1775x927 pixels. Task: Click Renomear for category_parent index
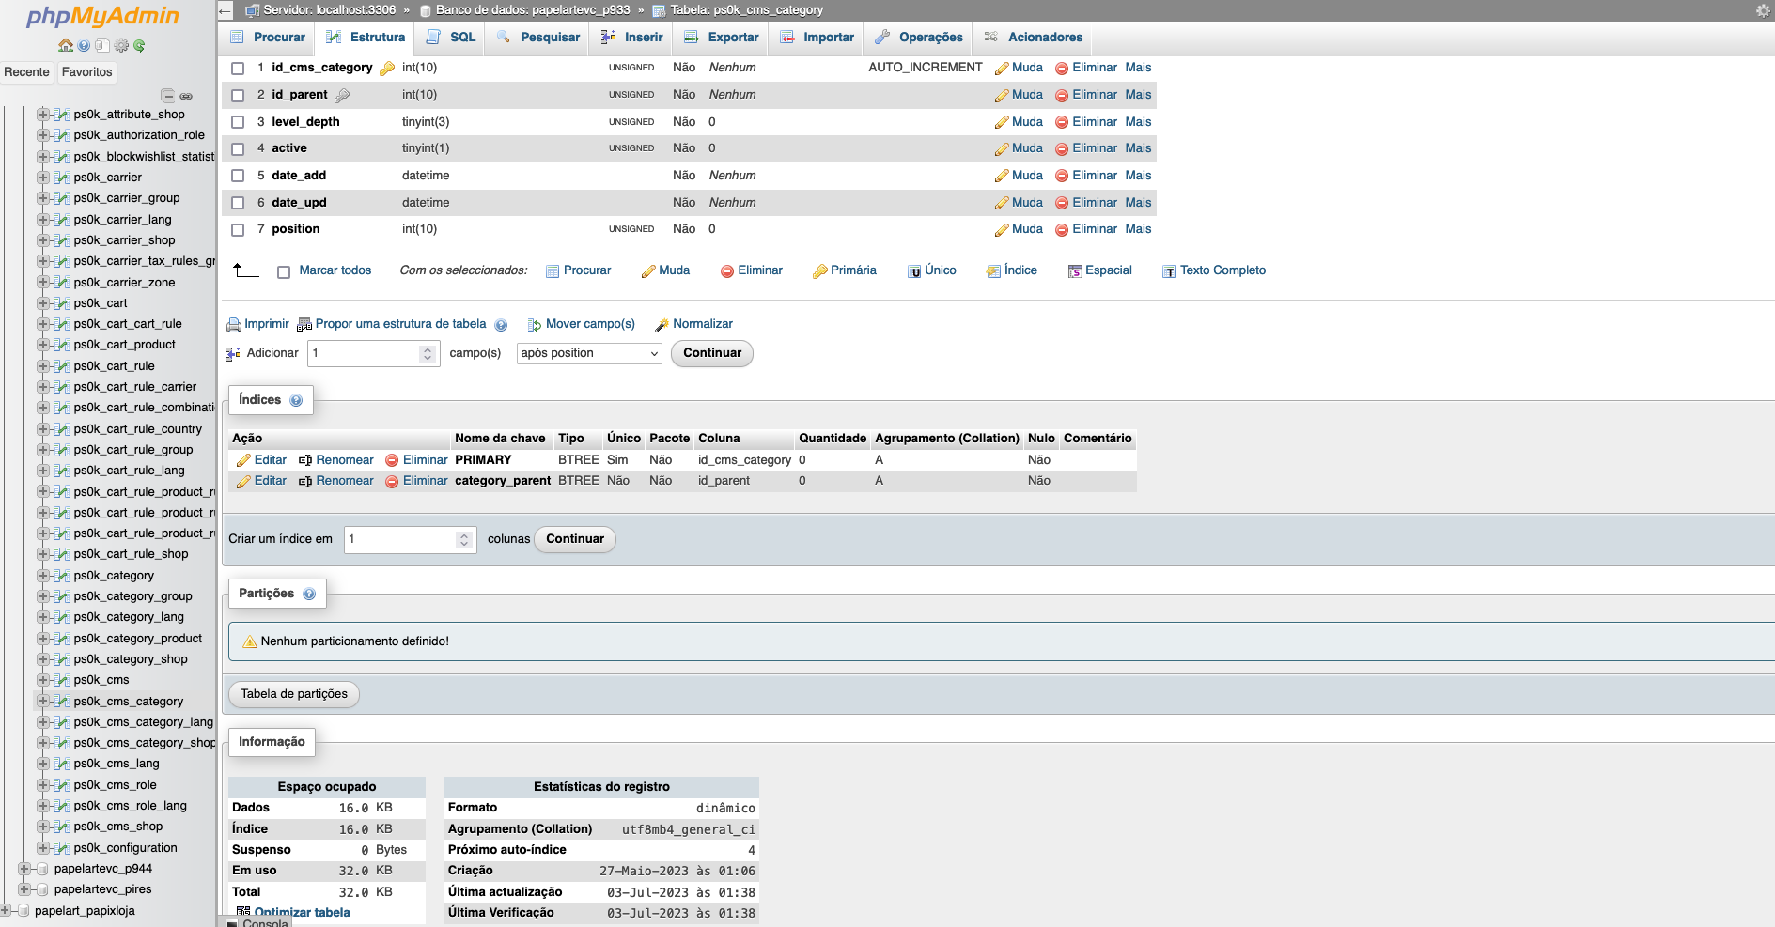coord(336,481)
